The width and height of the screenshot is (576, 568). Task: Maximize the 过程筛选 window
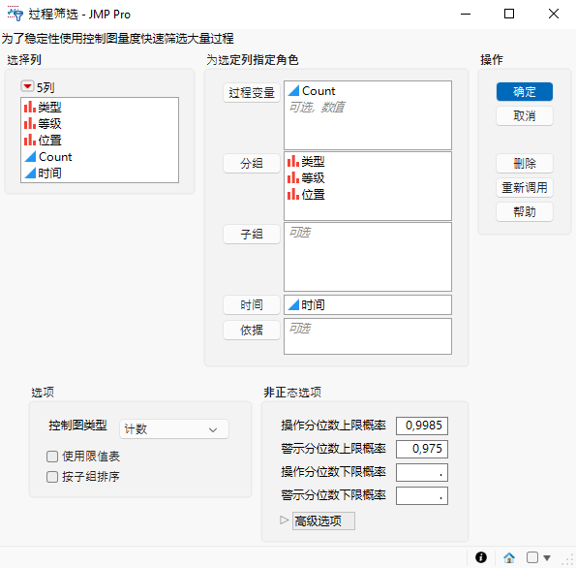tap(509, 14)
